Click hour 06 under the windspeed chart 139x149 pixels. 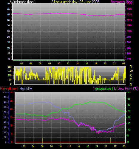tap(40, 63)
